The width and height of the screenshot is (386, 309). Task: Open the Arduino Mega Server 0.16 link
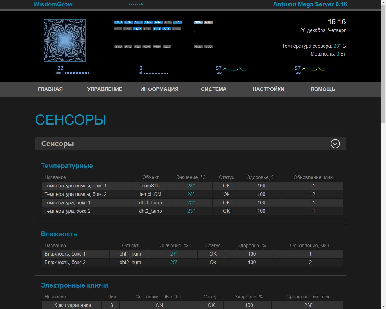pyautogui.click(x=310, y=4)
